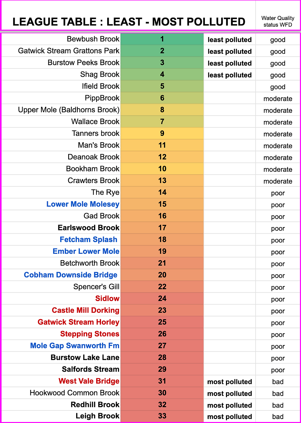Open the Fetcham Splash link
301x423 pixels.
(88, 240)
